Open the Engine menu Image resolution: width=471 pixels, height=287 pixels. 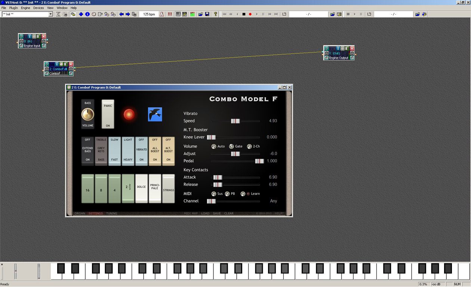point(25,8)
